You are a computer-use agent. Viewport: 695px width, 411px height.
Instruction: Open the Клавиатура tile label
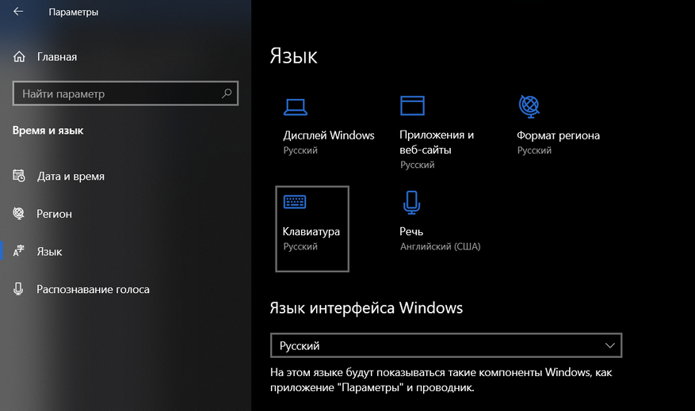(x=311, y=231)
